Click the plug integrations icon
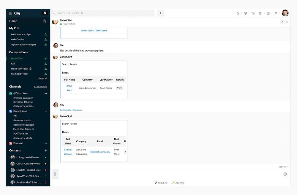Image resolution: width=297 pixels, height=195 pixels. click(x=276, y=13)
